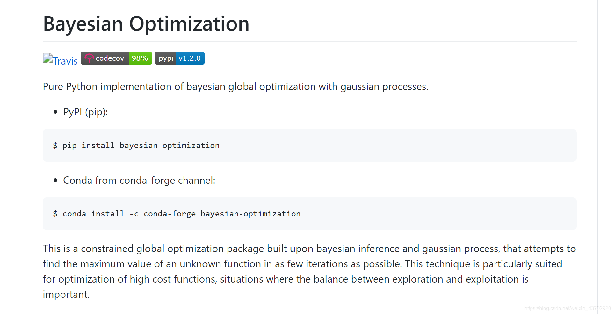The height and width of the screenshot is (314, 614).
Task: Click the Pure Python implementation description line
Action: (235, 86)
